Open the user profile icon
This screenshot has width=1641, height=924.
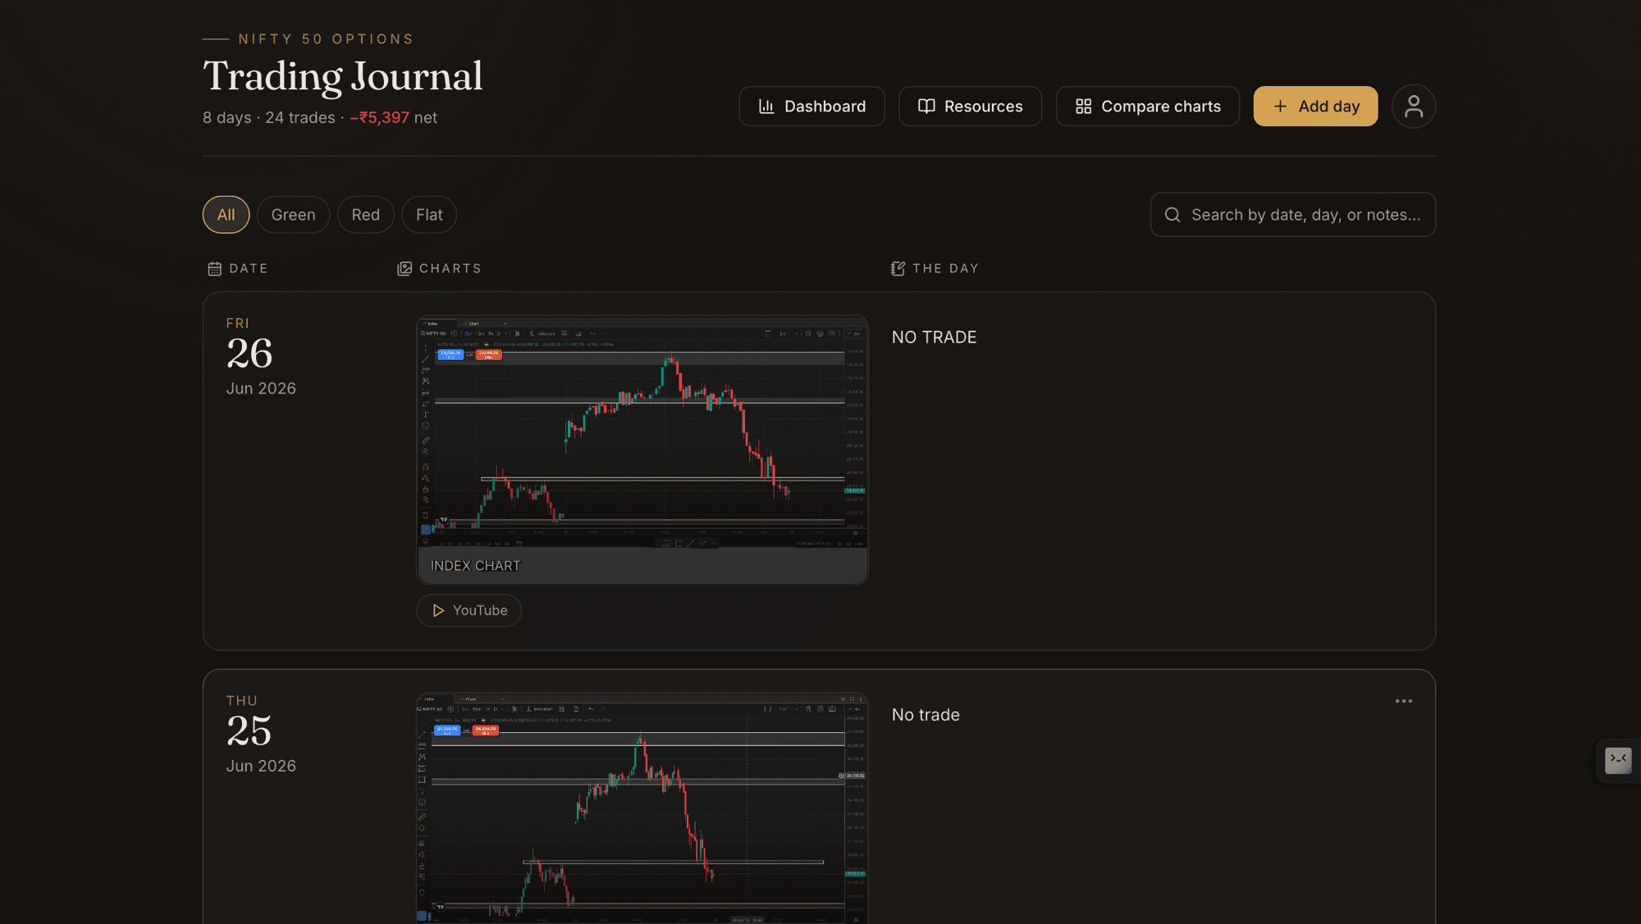click(1413, 107)
